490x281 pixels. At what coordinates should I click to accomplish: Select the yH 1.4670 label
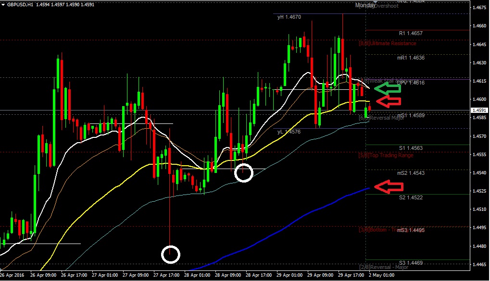click(x=289, y=17)
